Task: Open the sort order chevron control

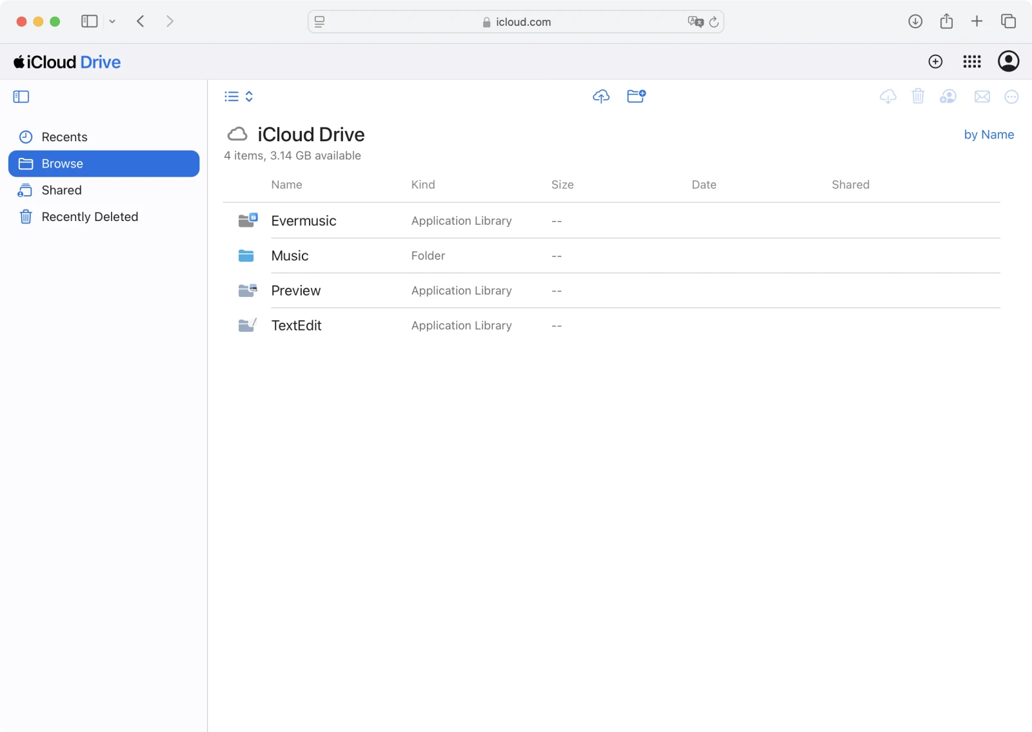Action: point(248,96)
